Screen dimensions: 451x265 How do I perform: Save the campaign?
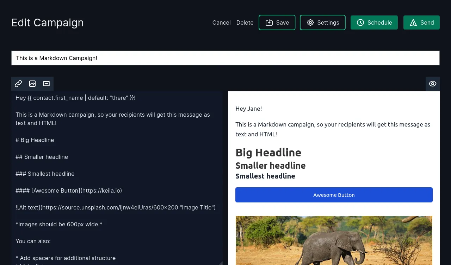tap(277, 22)
